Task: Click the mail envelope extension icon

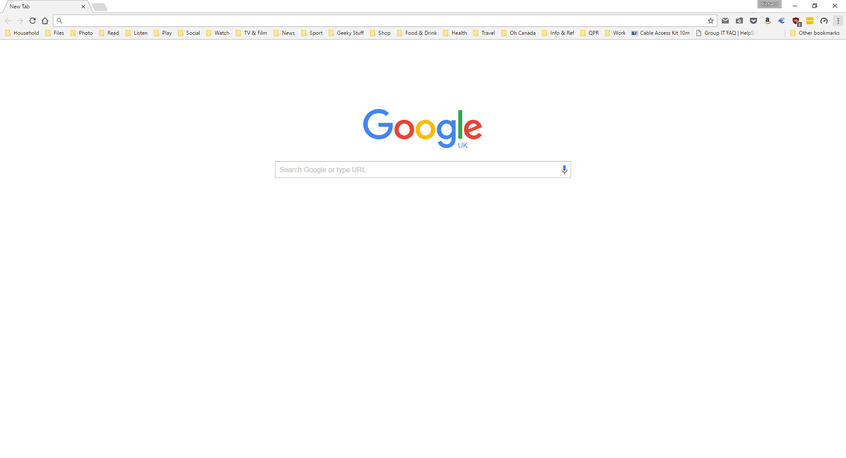Action: (x=725, y=21)
